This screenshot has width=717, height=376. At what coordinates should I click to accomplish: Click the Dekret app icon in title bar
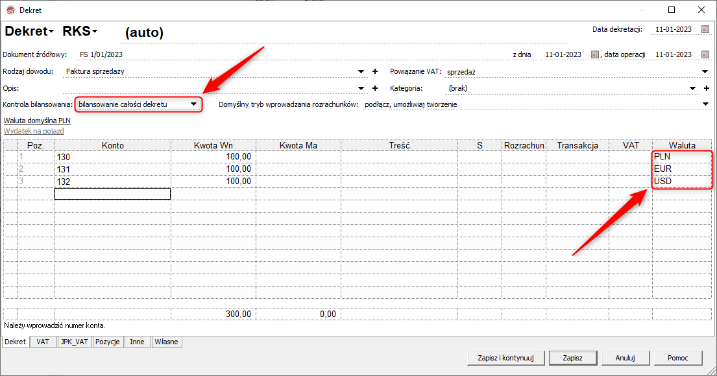(10, 10)
